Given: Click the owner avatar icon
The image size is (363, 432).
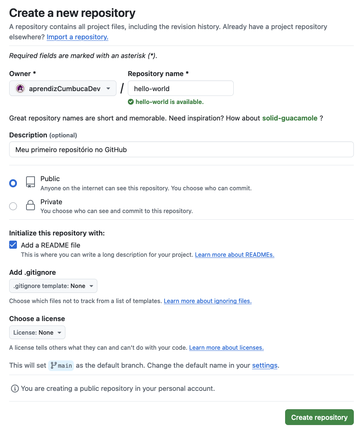Looking at the screenshot, I should coord(20,88).
